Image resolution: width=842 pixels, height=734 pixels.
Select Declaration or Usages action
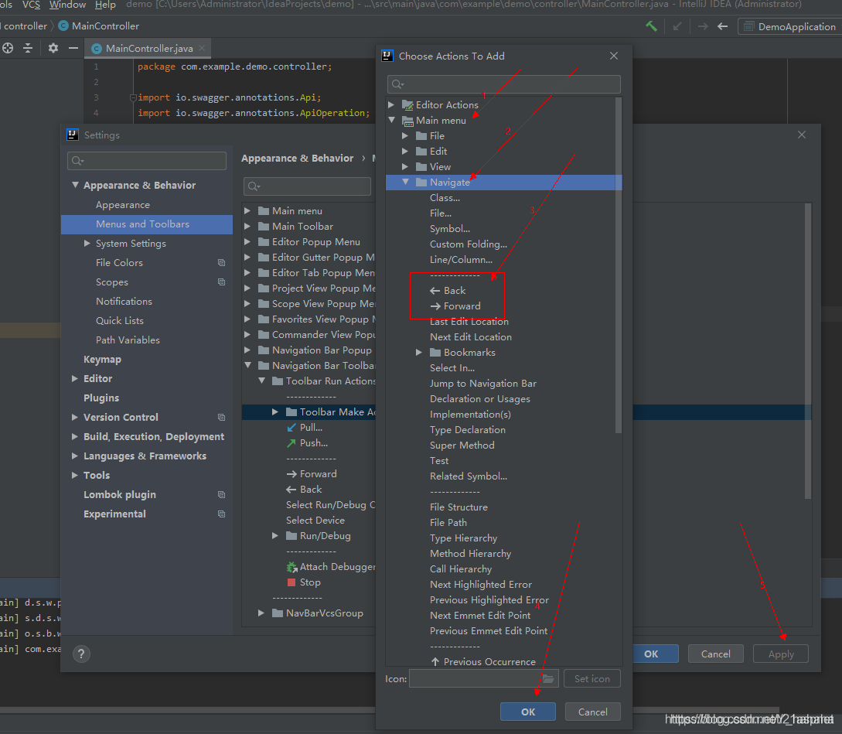click(479, 398)
